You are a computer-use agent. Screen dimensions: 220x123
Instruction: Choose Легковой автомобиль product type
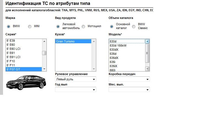point(58,26)
